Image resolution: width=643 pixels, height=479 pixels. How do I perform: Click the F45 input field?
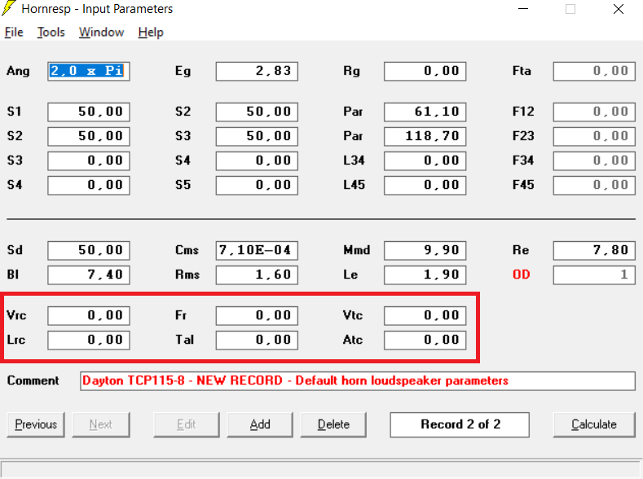(594, 185)
